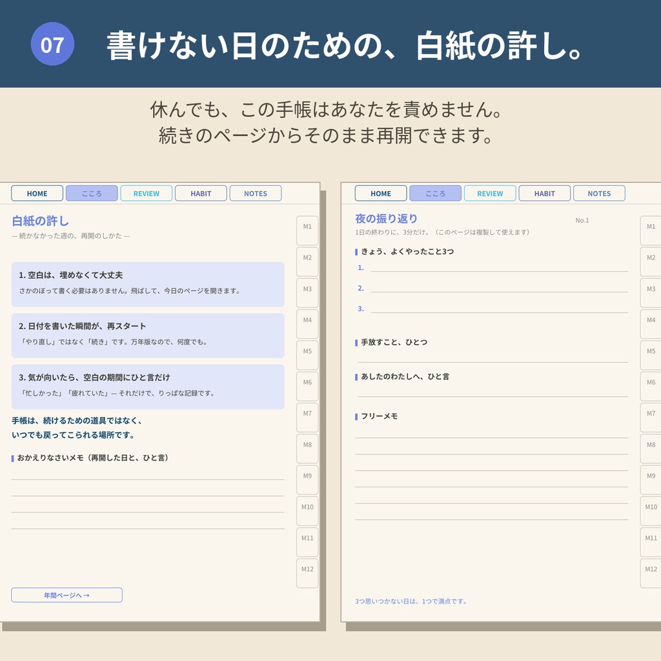The width and height of the screenshot is (661, 661).
Task: Jump to M12 side tab on left page
Action: point(307,573)
